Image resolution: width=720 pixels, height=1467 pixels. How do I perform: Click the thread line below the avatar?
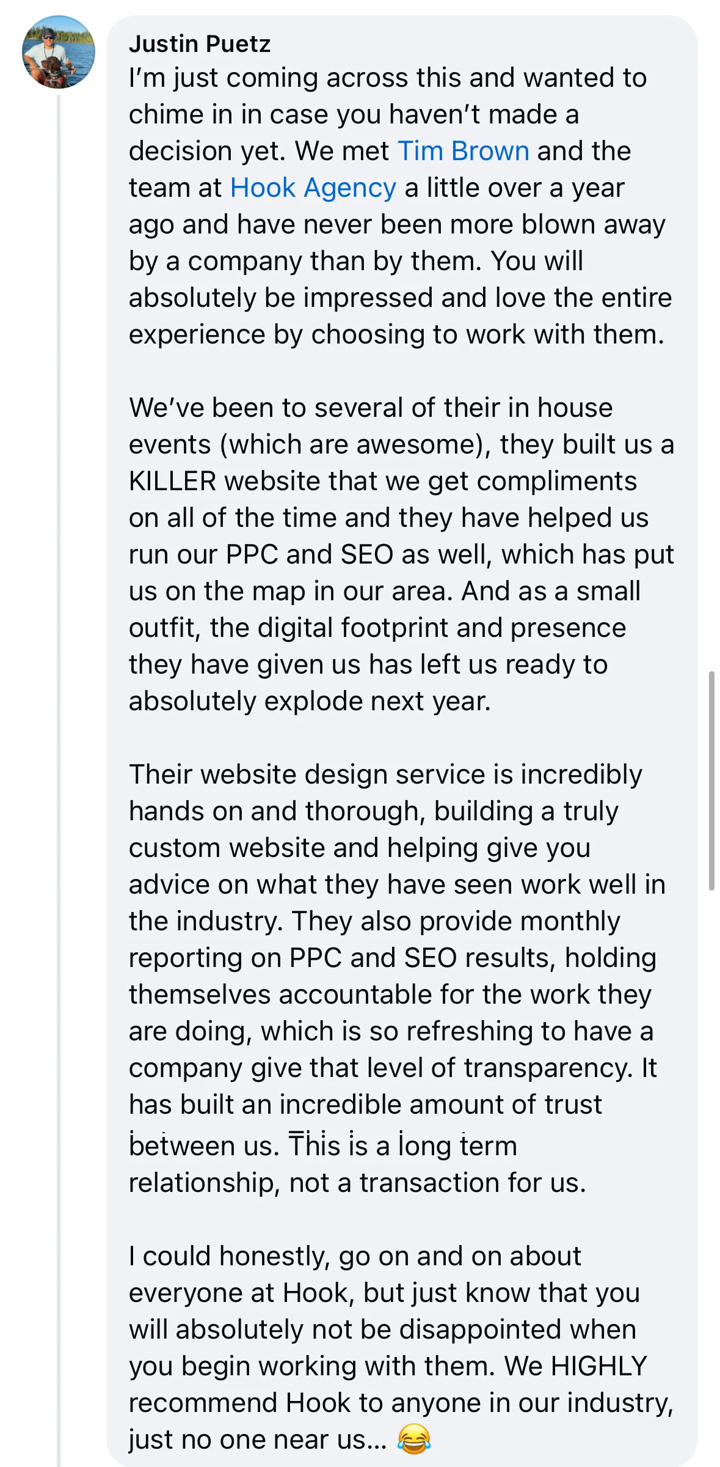59,733
